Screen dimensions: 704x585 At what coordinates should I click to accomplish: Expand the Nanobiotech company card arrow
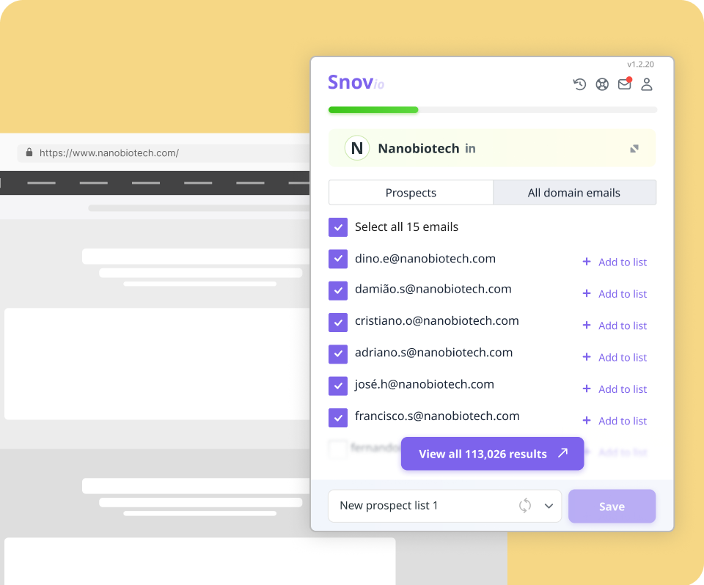(634, 148)
